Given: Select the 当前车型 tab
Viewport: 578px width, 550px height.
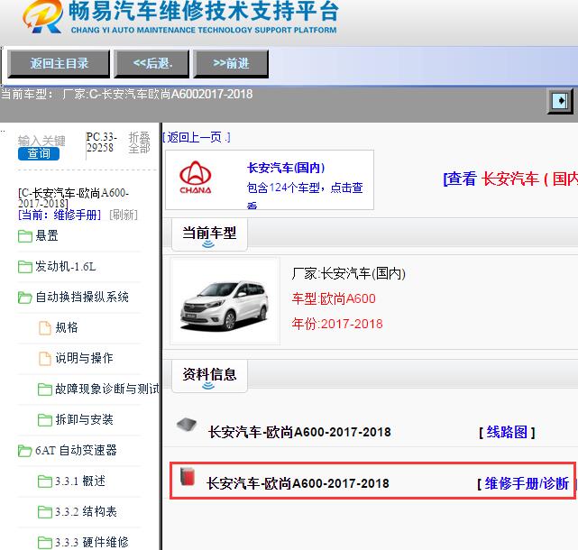Looking at the screenshot, I should coord(209,234).
